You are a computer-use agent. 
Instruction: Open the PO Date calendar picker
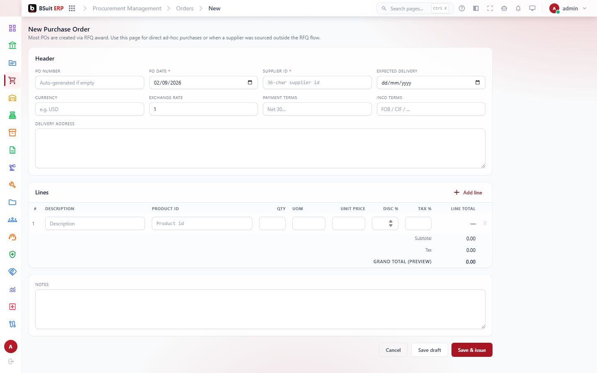click(250, 82)
